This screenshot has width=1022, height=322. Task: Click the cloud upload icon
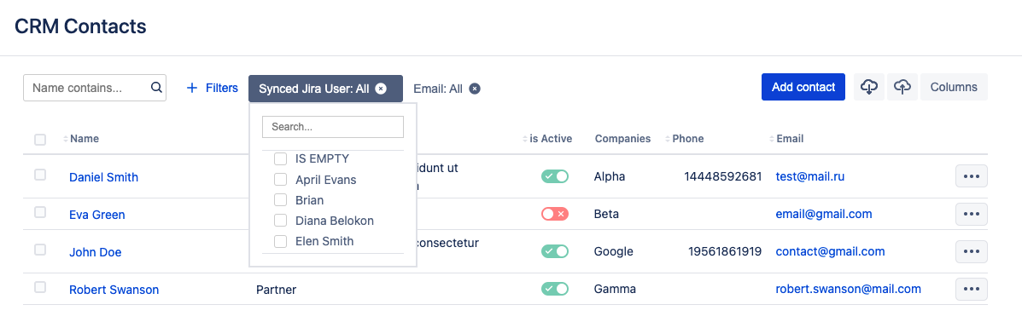point(902,87)
